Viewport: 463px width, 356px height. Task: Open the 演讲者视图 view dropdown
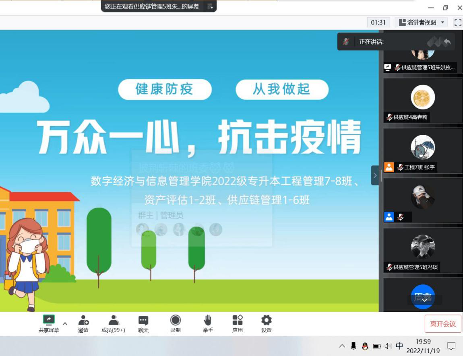(421, 23)
